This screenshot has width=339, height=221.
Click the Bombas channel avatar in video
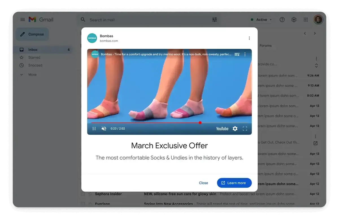tap(95, 54)
